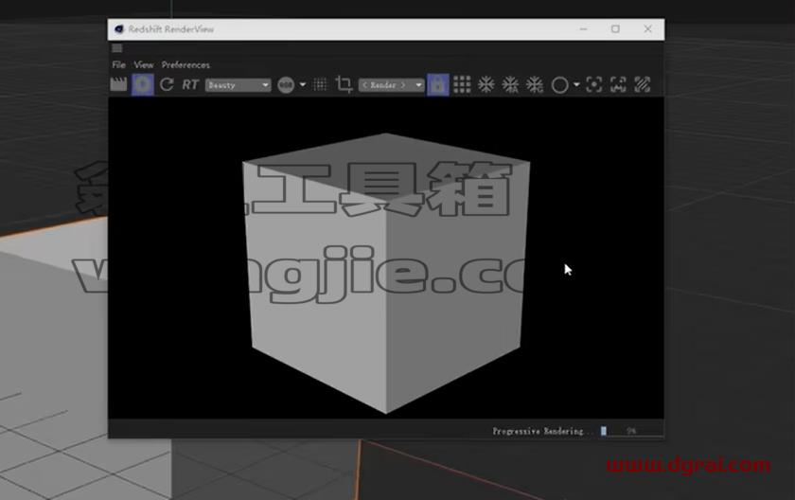Screen dimensions: 795x500
Task: Toggle the highlighted IPR play button
Action: 143,84
